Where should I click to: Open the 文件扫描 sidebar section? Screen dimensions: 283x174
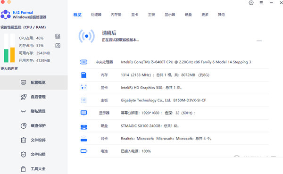(33, 154)
